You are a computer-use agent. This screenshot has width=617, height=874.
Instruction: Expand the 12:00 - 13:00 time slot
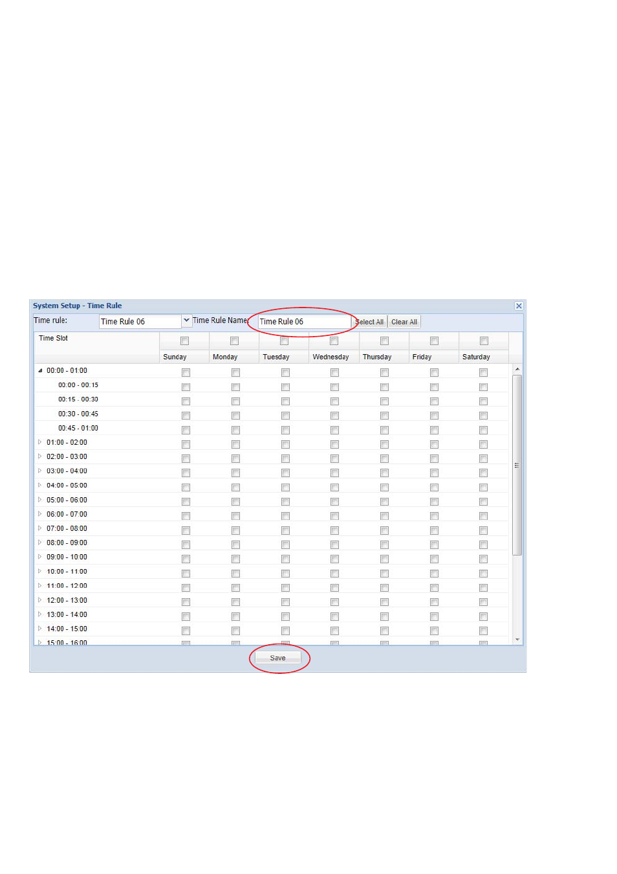[x=40, y=601]
